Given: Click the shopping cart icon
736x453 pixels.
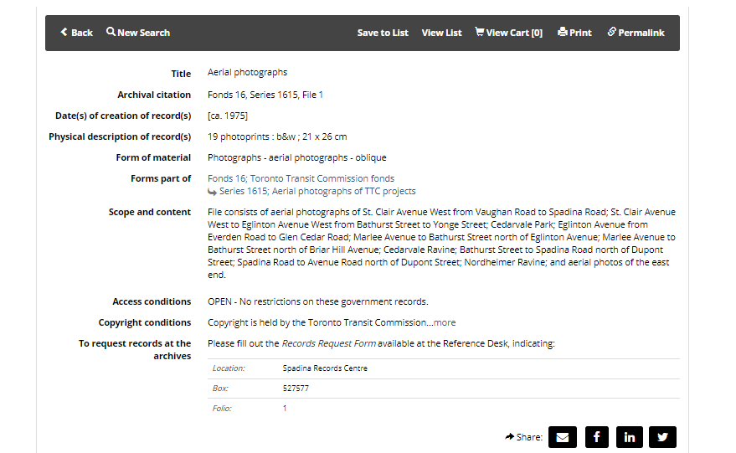Looking at the screenshot, I should [x=479, y=32].
